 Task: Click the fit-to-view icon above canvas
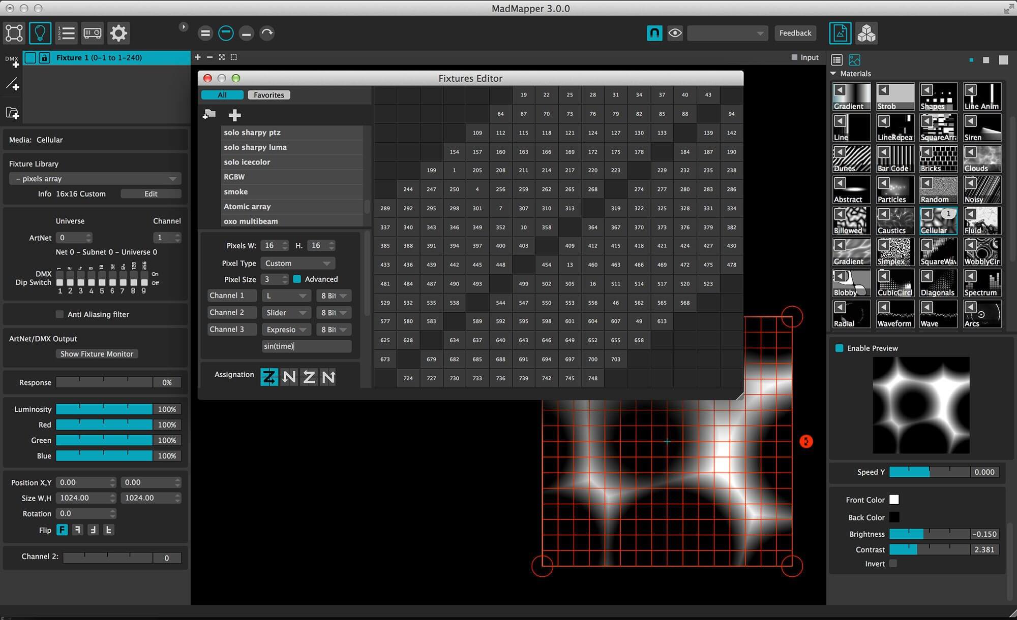pos(222,57)
